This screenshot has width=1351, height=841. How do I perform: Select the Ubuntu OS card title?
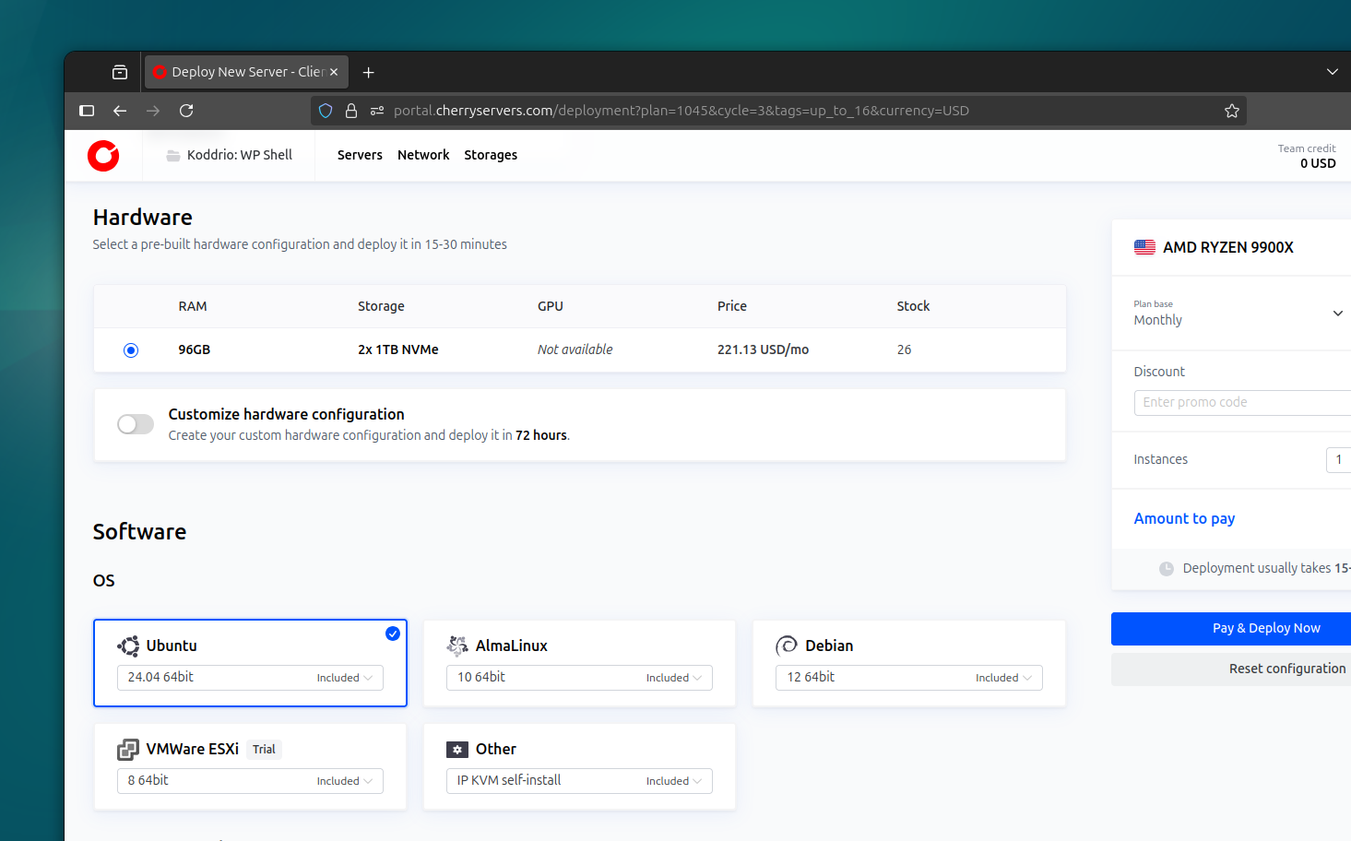[x=172, y=646]
